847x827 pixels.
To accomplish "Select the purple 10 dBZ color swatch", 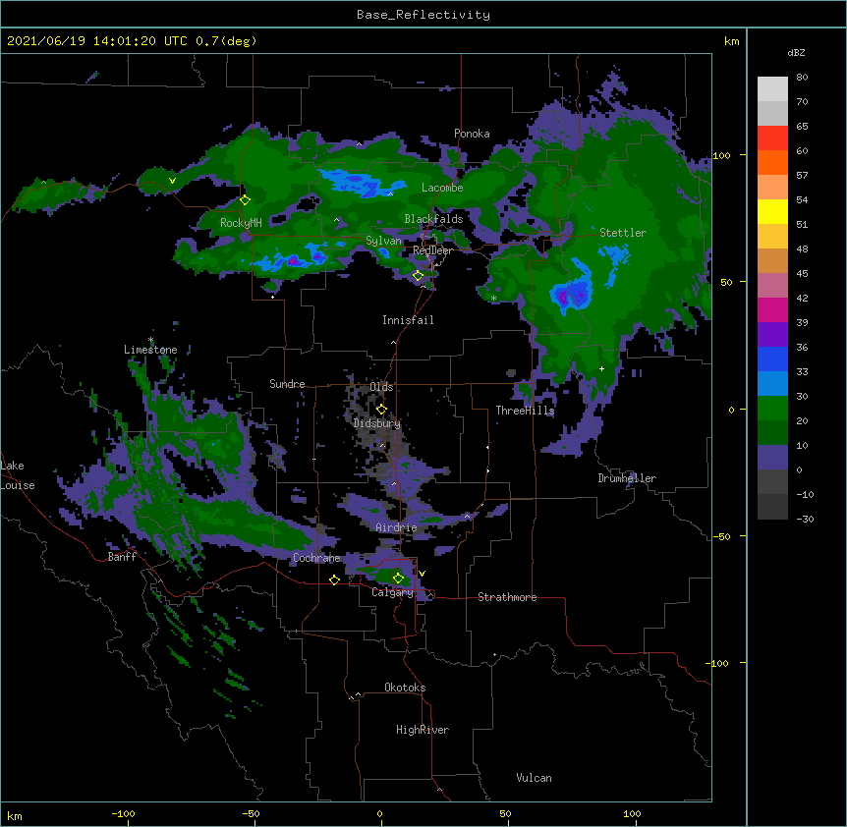I will pos(772,458).
